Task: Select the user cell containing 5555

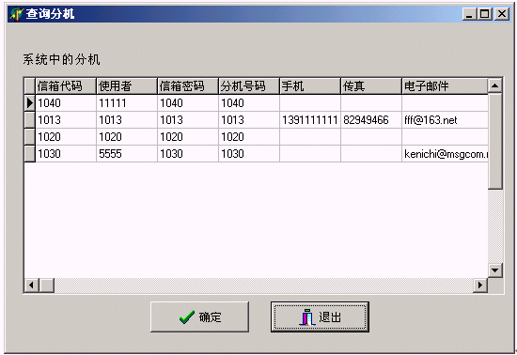Action: (127, 154)
